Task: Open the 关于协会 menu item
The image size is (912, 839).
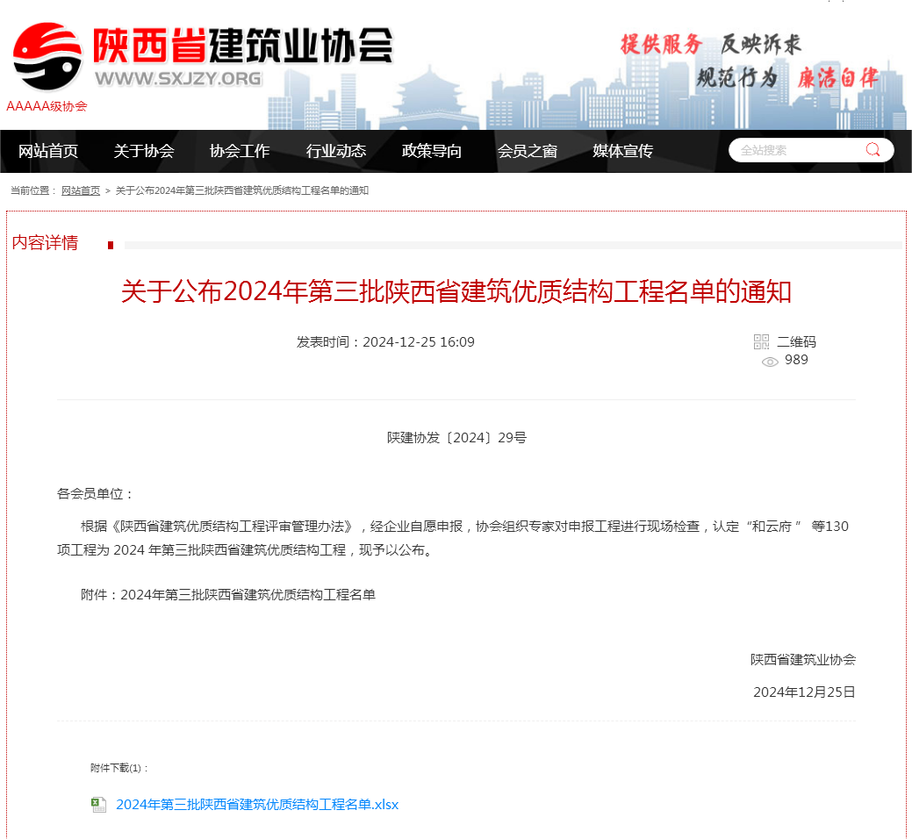Action: (x=144, y=151)
